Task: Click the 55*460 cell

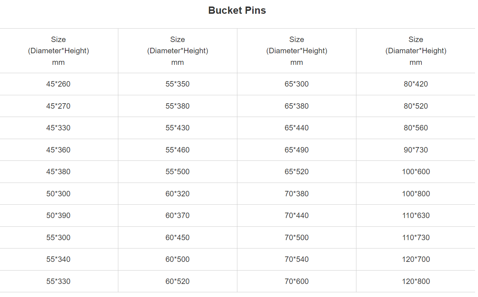Action: (x=177, y=150)
